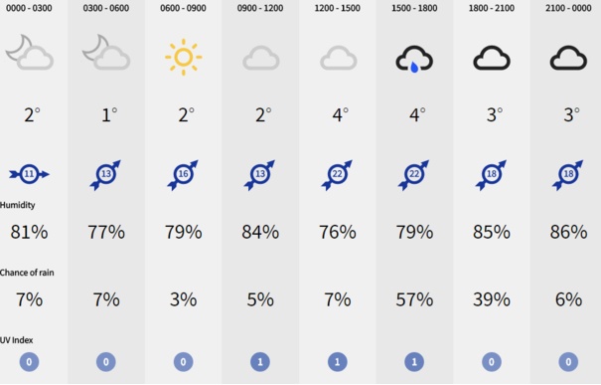Click the grey cloud icon for 0900 - 1200
Viewport: 601px width, 385px height.
[260, 58]
